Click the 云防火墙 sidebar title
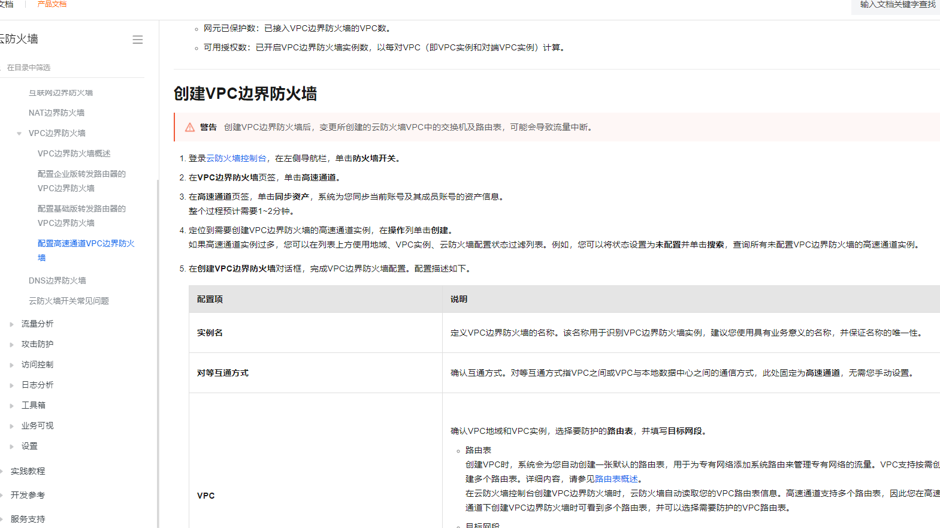Viewport: 940px width, 528px height. click(x=19, y=39)
